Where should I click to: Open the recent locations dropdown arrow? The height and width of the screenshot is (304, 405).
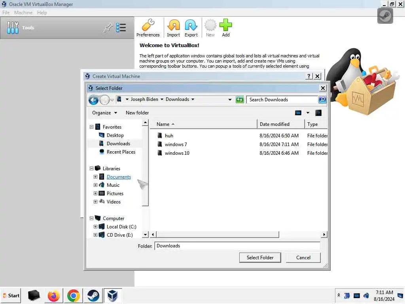point(112,100)
